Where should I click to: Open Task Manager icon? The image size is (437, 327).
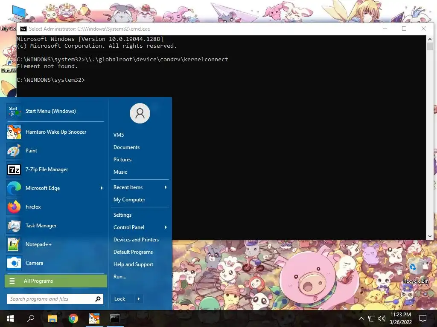pos(14,226)
